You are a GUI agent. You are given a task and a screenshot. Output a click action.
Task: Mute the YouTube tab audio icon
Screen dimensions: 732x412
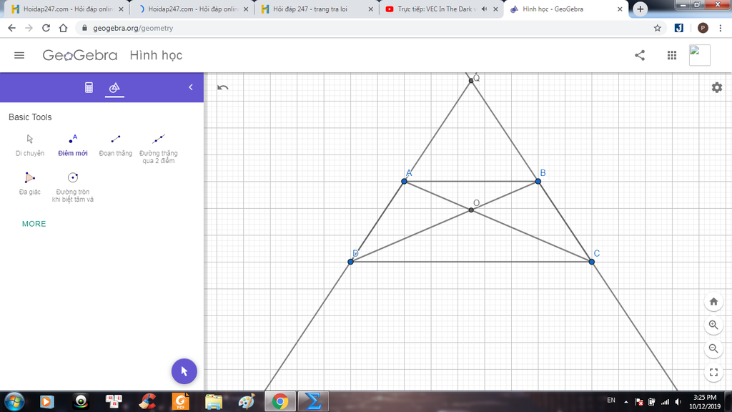coord(484,9)
